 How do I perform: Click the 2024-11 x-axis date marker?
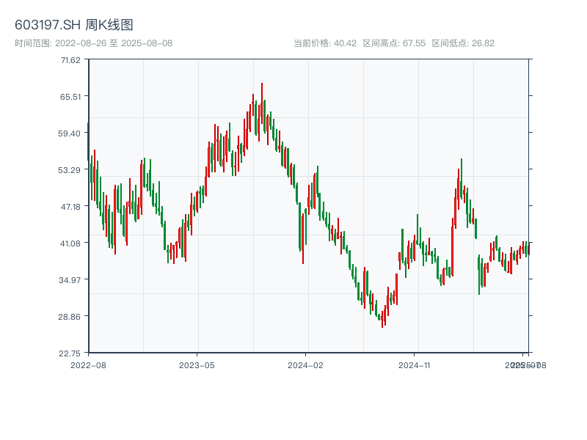415,365
